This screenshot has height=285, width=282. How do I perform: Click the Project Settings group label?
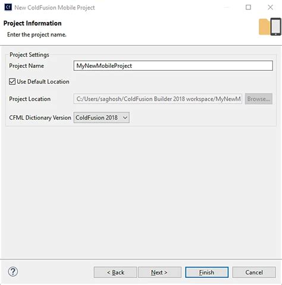pyautogui.click(x=29, y=55)
